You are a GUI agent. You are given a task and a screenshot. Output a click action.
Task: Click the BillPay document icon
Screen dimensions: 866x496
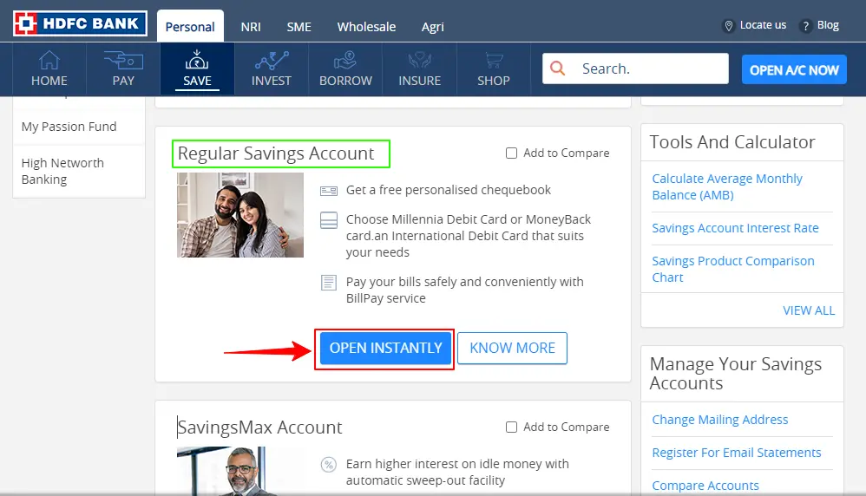(x=329, y=283)
